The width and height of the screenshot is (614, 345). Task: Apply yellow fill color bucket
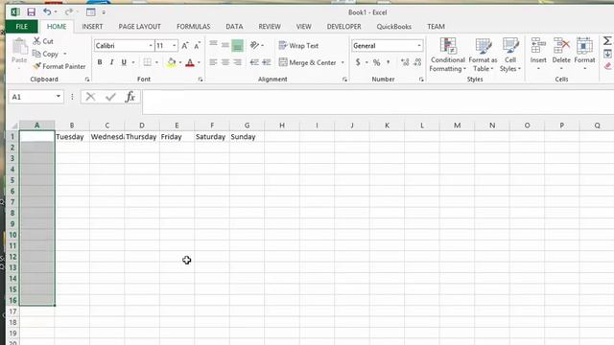pos(171,62)
